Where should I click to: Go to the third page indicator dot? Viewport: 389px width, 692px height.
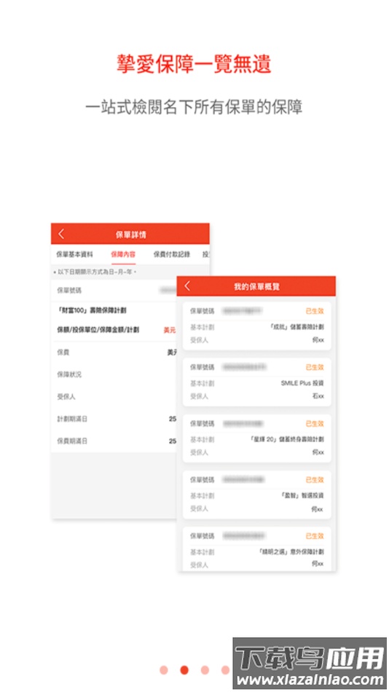coord(205,670)
